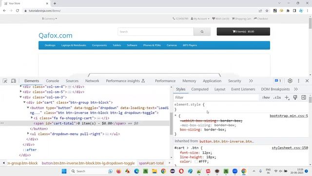Click the inherited button.btn.btn-inverse link
This screenshot has height=176, width=312.
tap(227, 141)
